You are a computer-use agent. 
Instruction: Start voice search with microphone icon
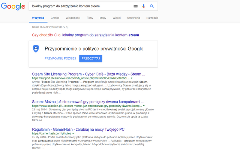[x=144, y=6]
